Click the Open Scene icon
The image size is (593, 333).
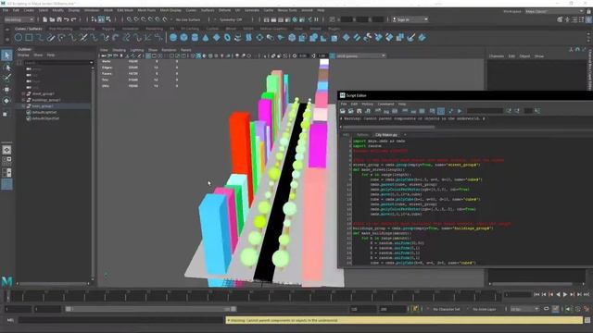tap(52, 19)
